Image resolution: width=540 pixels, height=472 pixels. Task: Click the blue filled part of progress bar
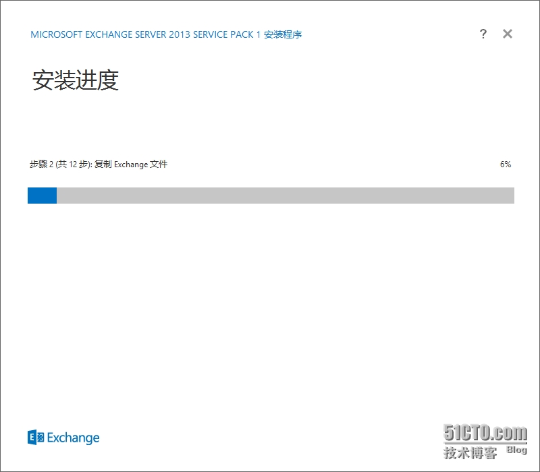pos(42,196)
